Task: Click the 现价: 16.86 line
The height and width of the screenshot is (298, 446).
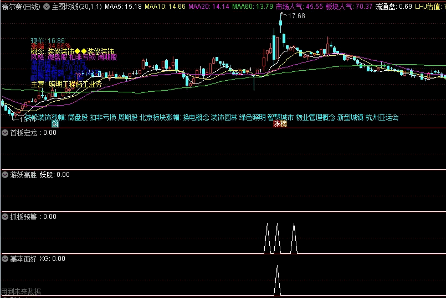Action: [x=48, y=41]
